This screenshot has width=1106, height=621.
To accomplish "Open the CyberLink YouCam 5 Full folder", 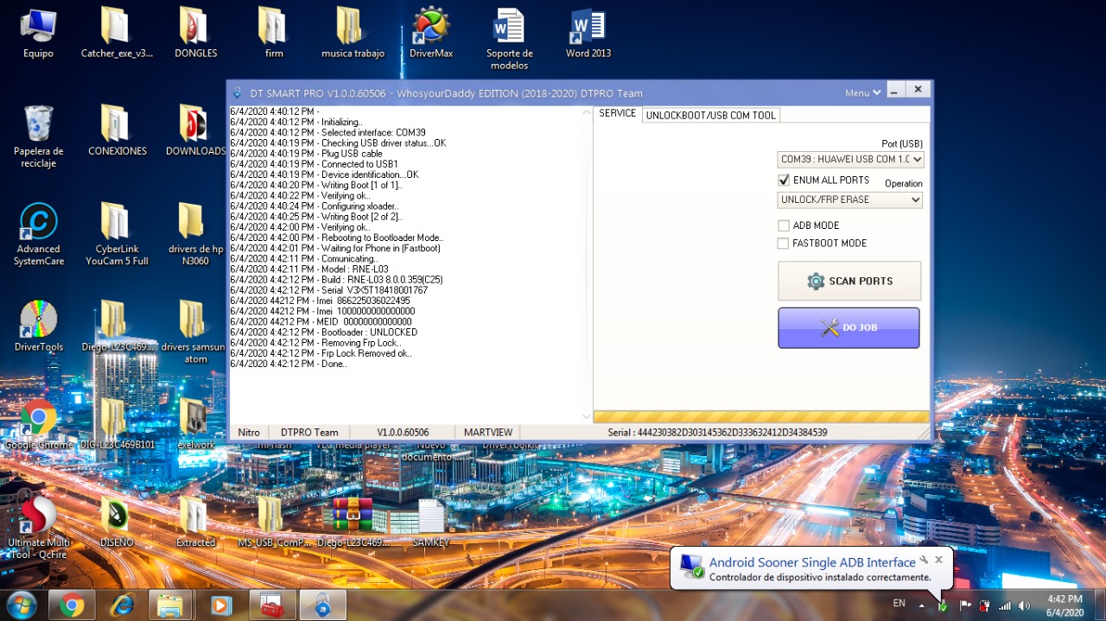I will pos(117,234).
